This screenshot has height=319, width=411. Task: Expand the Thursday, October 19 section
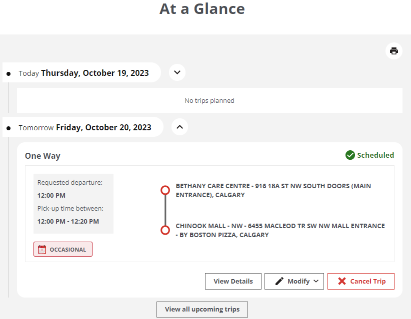[x=177, y=72]
